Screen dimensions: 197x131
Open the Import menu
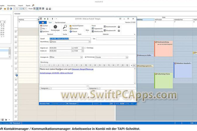21,5
